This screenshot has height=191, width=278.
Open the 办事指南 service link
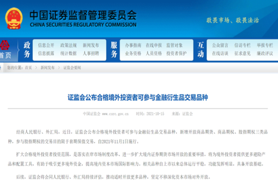pos(133,45)
